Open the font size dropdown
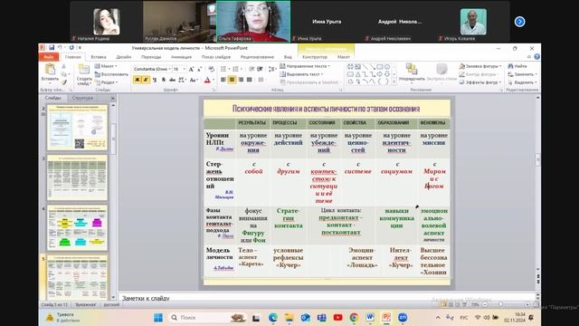The image size is (579, 326). tap(184, 69)
